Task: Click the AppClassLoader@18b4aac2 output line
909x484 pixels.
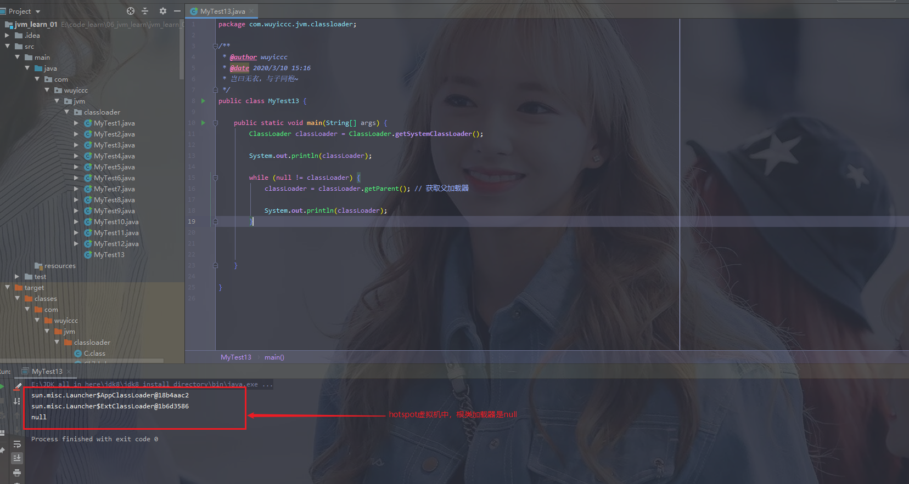Action: [110, 395]
